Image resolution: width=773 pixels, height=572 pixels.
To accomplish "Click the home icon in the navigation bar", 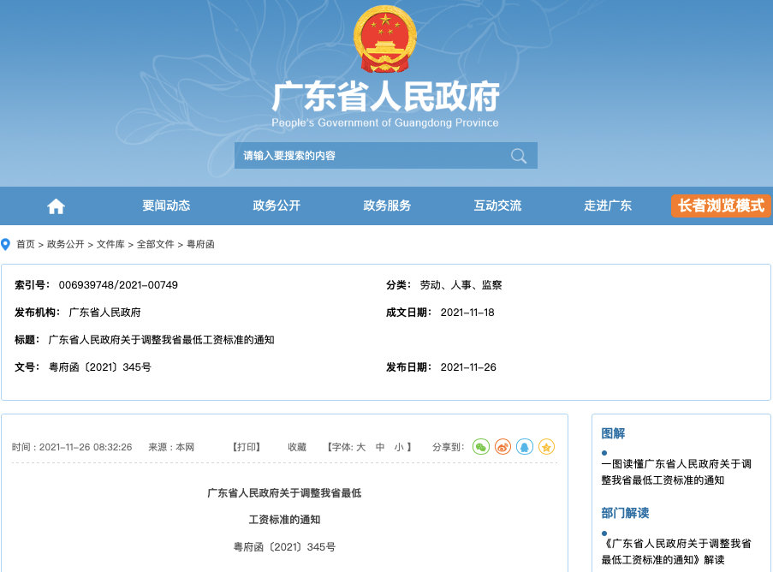I will (x=55, y=206).
